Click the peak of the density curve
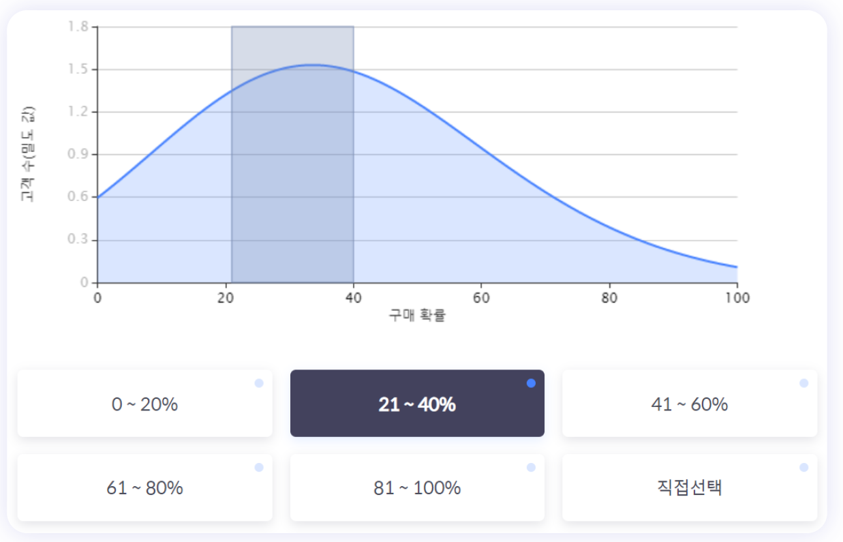Viewport: 843px width, 542px height. (x=311, y=65)
